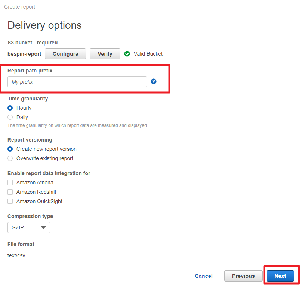
Task: Enable Amazon Athena data integration
Action: 10,183
